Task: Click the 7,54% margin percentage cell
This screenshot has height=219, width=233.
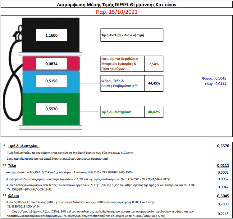Action: tap(154, 64)
